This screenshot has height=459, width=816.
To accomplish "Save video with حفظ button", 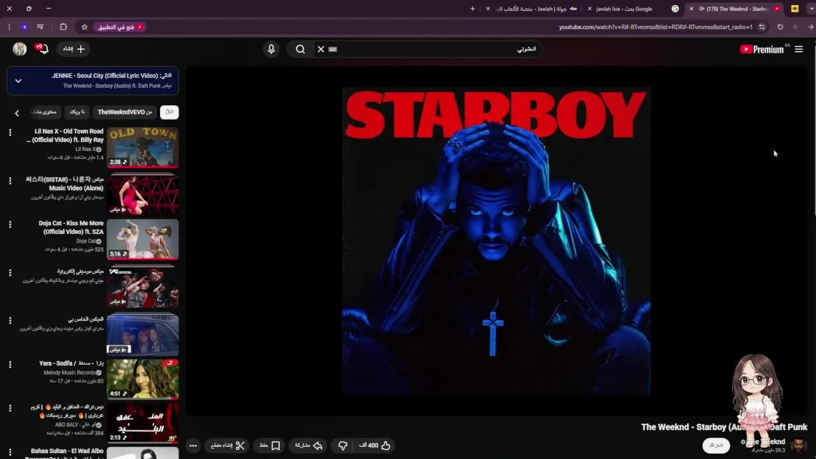I will 270,446.
